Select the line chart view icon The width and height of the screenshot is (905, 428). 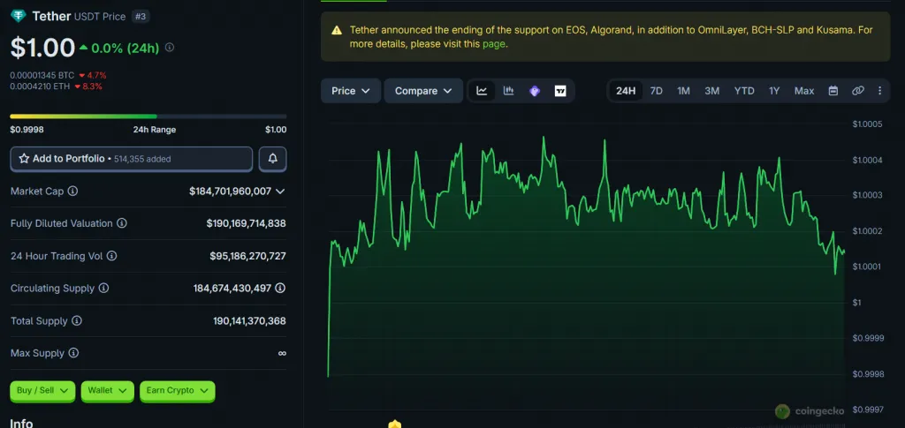tap(482, 90)
